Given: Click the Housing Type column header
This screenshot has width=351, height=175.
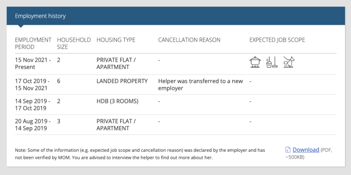Looking at the screenshot, I should pyautogui.click(x=116, y=40).
